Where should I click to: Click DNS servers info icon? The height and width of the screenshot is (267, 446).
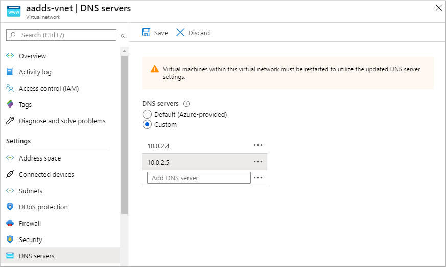[186, 104]
